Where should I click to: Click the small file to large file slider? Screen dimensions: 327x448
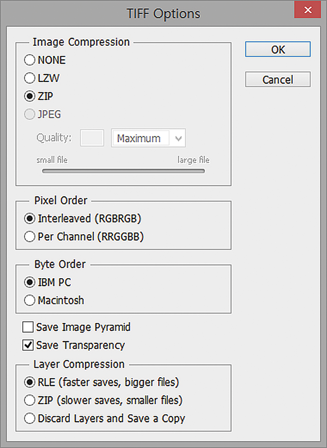123,171
